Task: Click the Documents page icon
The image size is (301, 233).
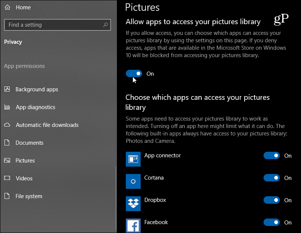Action: pos(7,142)
